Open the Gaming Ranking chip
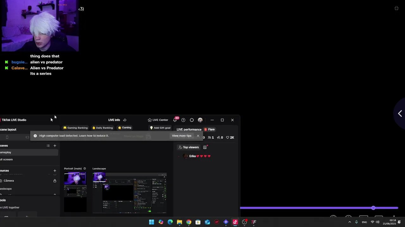The image size is (405, 227). pos(75,128)
